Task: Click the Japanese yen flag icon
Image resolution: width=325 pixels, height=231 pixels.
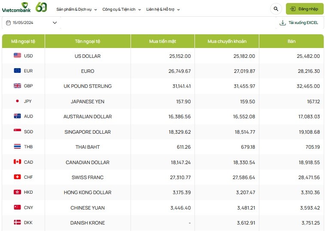Action: coord(17,101)
